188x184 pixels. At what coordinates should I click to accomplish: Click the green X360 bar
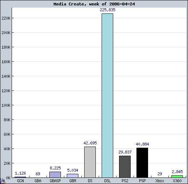click(177, 176)
